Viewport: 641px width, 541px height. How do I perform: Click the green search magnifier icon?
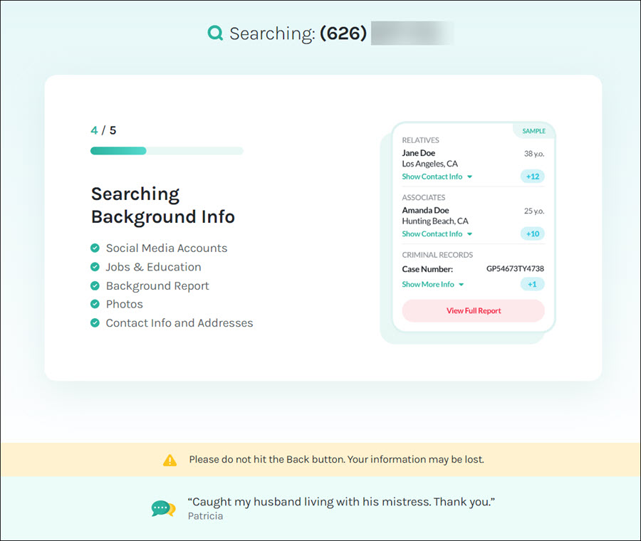pos(215,33)
